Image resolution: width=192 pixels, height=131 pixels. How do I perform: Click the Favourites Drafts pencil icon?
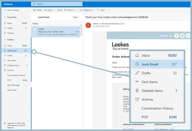click(x=5, y=28)
